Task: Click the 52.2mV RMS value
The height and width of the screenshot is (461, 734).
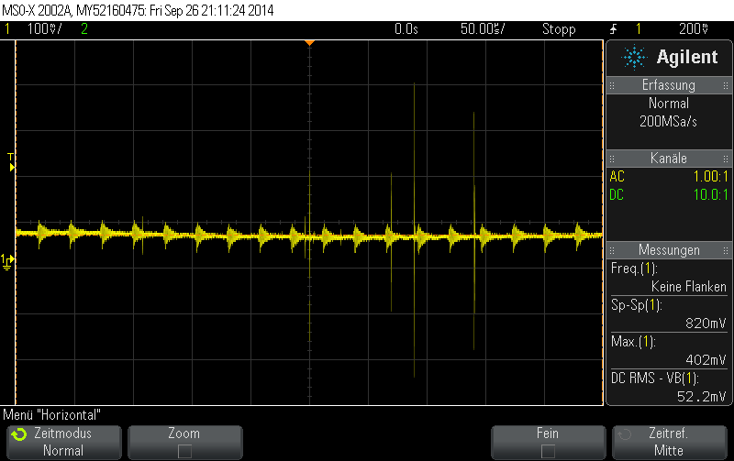Action: pyautogui.click(x=701, y=397)
